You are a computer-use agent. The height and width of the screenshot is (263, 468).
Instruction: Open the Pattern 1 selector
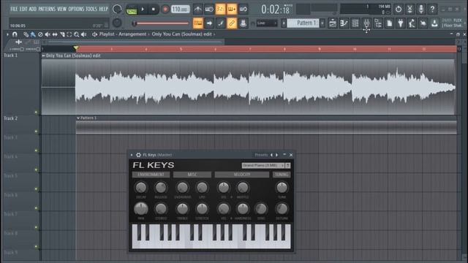pos(303,23)
